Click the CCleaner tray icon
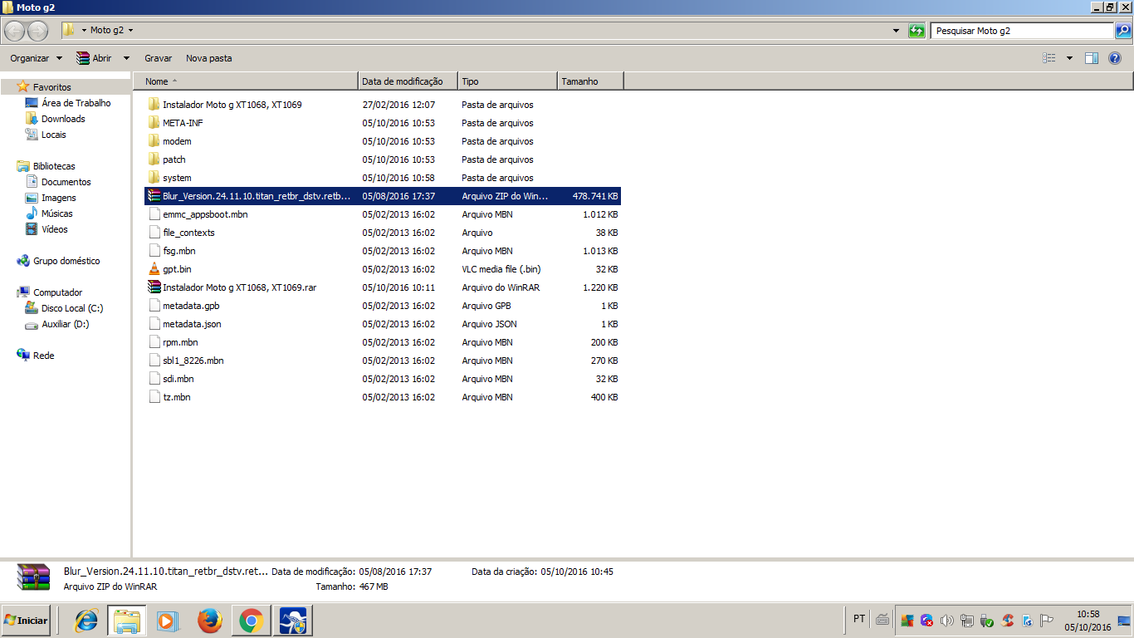This screenshot has width=1134, height=638. click(1008, 620)
